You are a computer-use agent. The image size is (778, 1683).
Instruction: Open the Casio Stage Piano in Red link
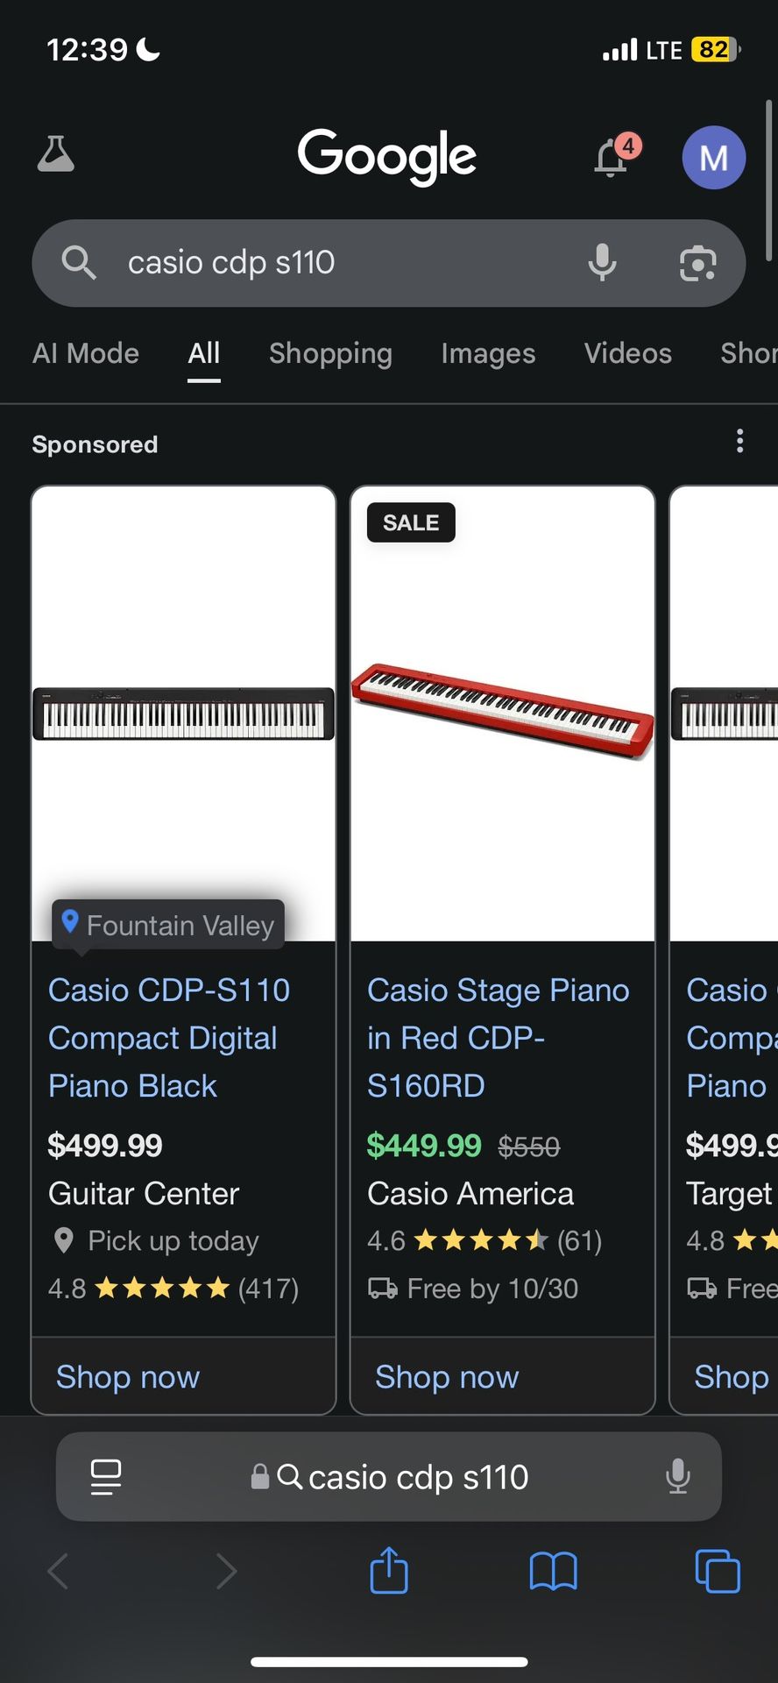499,1038
